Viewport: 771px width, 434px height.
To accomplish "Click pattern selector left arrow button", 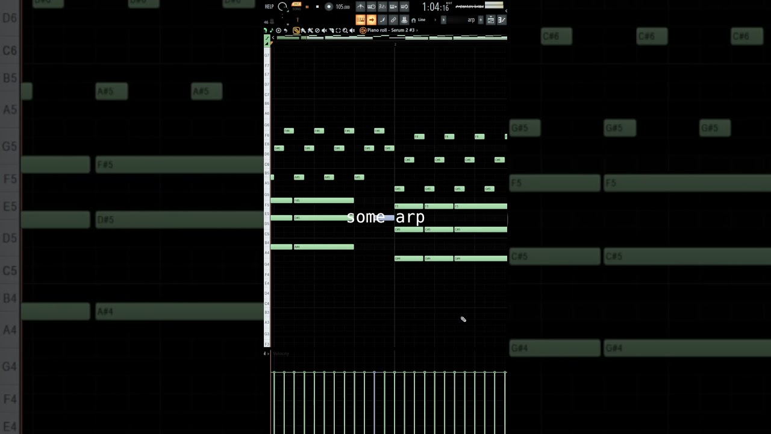I will 443,20.
